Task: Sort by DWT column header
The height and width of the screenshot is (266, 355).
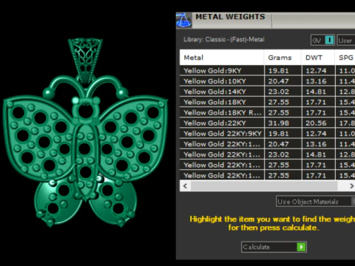Action: click(x=318, y=58)
